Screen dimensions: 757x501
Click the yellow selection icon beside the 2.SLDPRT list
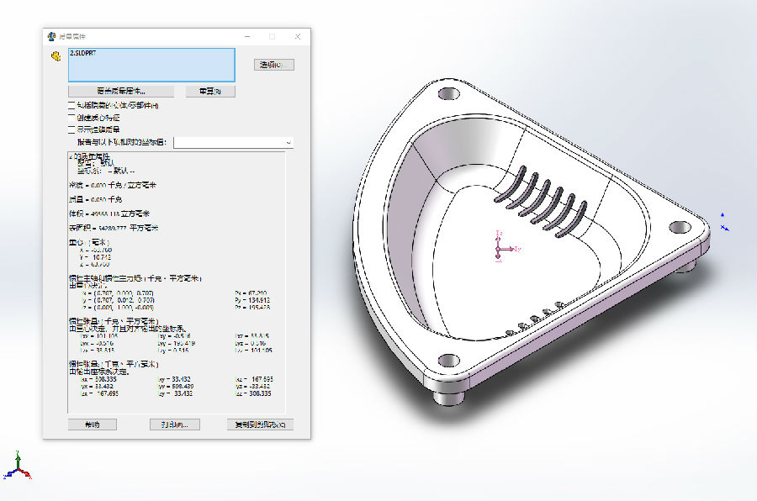[55, 57]
